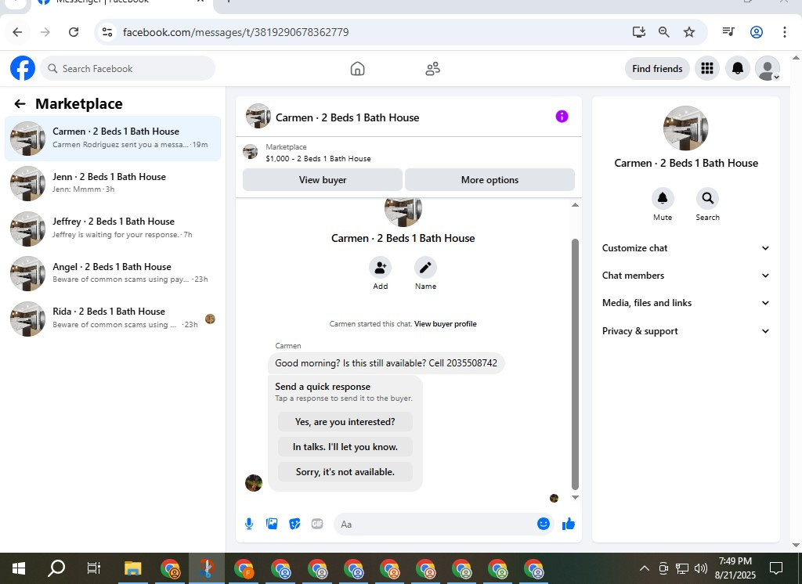Open the GIF picker icon
This screenshot has height=584, width=802.
coord(317,524)
